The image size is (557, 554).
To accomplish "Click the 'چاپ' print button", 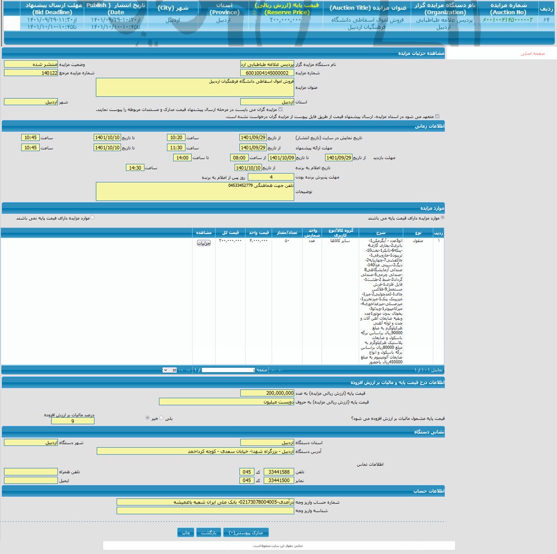I will pyautogui.click(x=185, y=532).
